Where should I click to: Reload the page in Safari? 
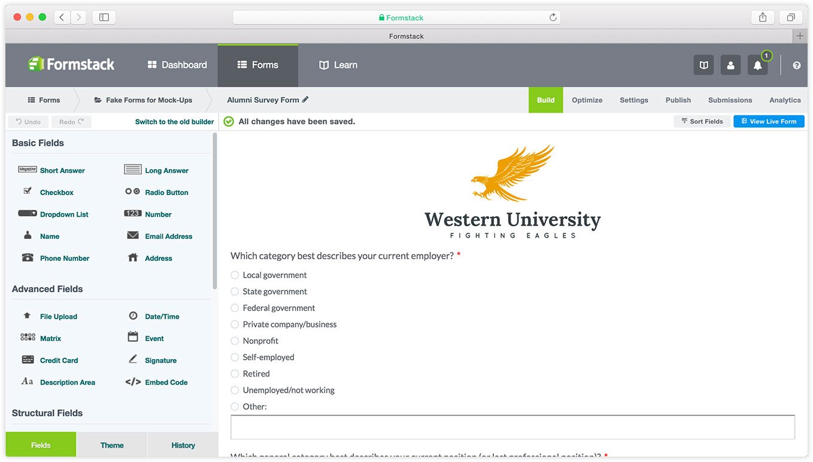tap(553, 17)
